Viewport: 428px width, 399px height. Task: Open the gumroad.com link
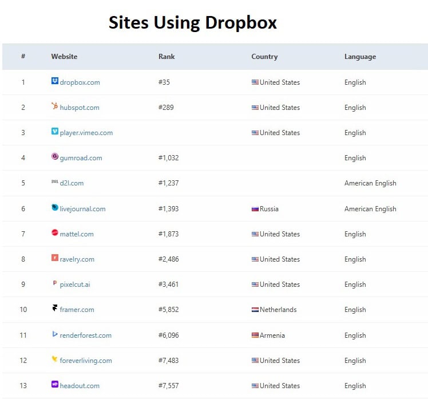(81, 158)
